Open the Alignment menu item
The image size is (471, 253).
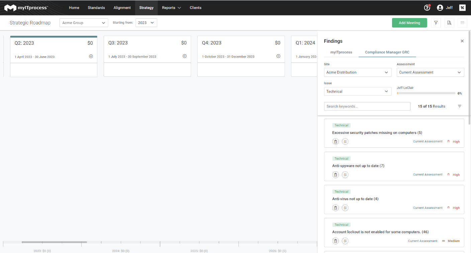pyautogui.click(x=122, y=8)
